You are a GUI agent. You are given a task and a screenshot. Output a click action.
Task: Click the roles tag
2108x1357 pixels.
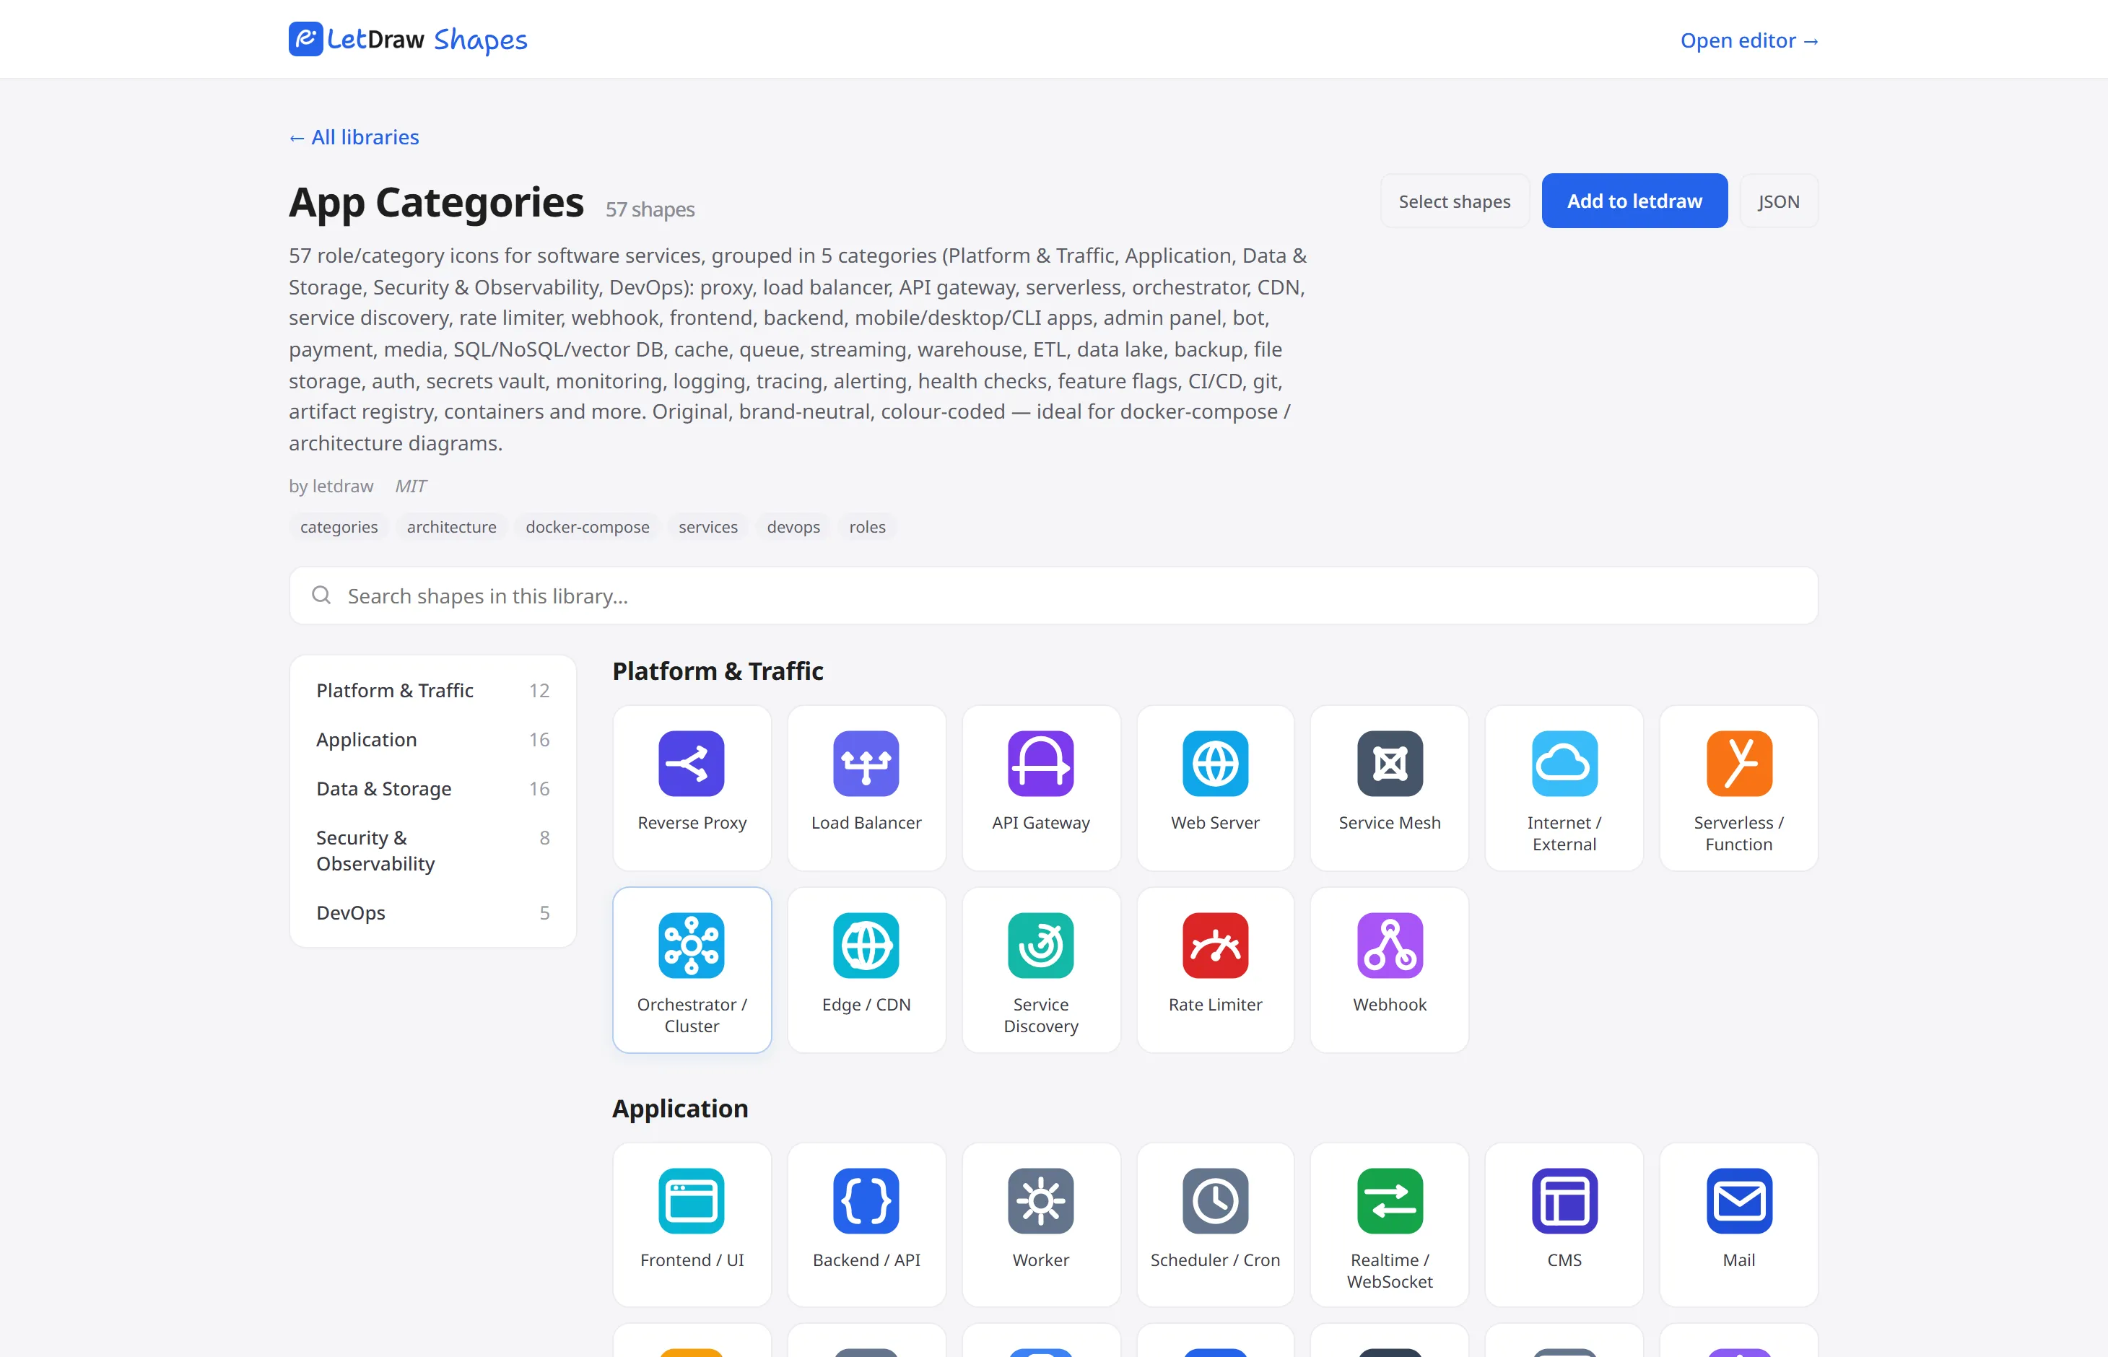click(867, 527)
